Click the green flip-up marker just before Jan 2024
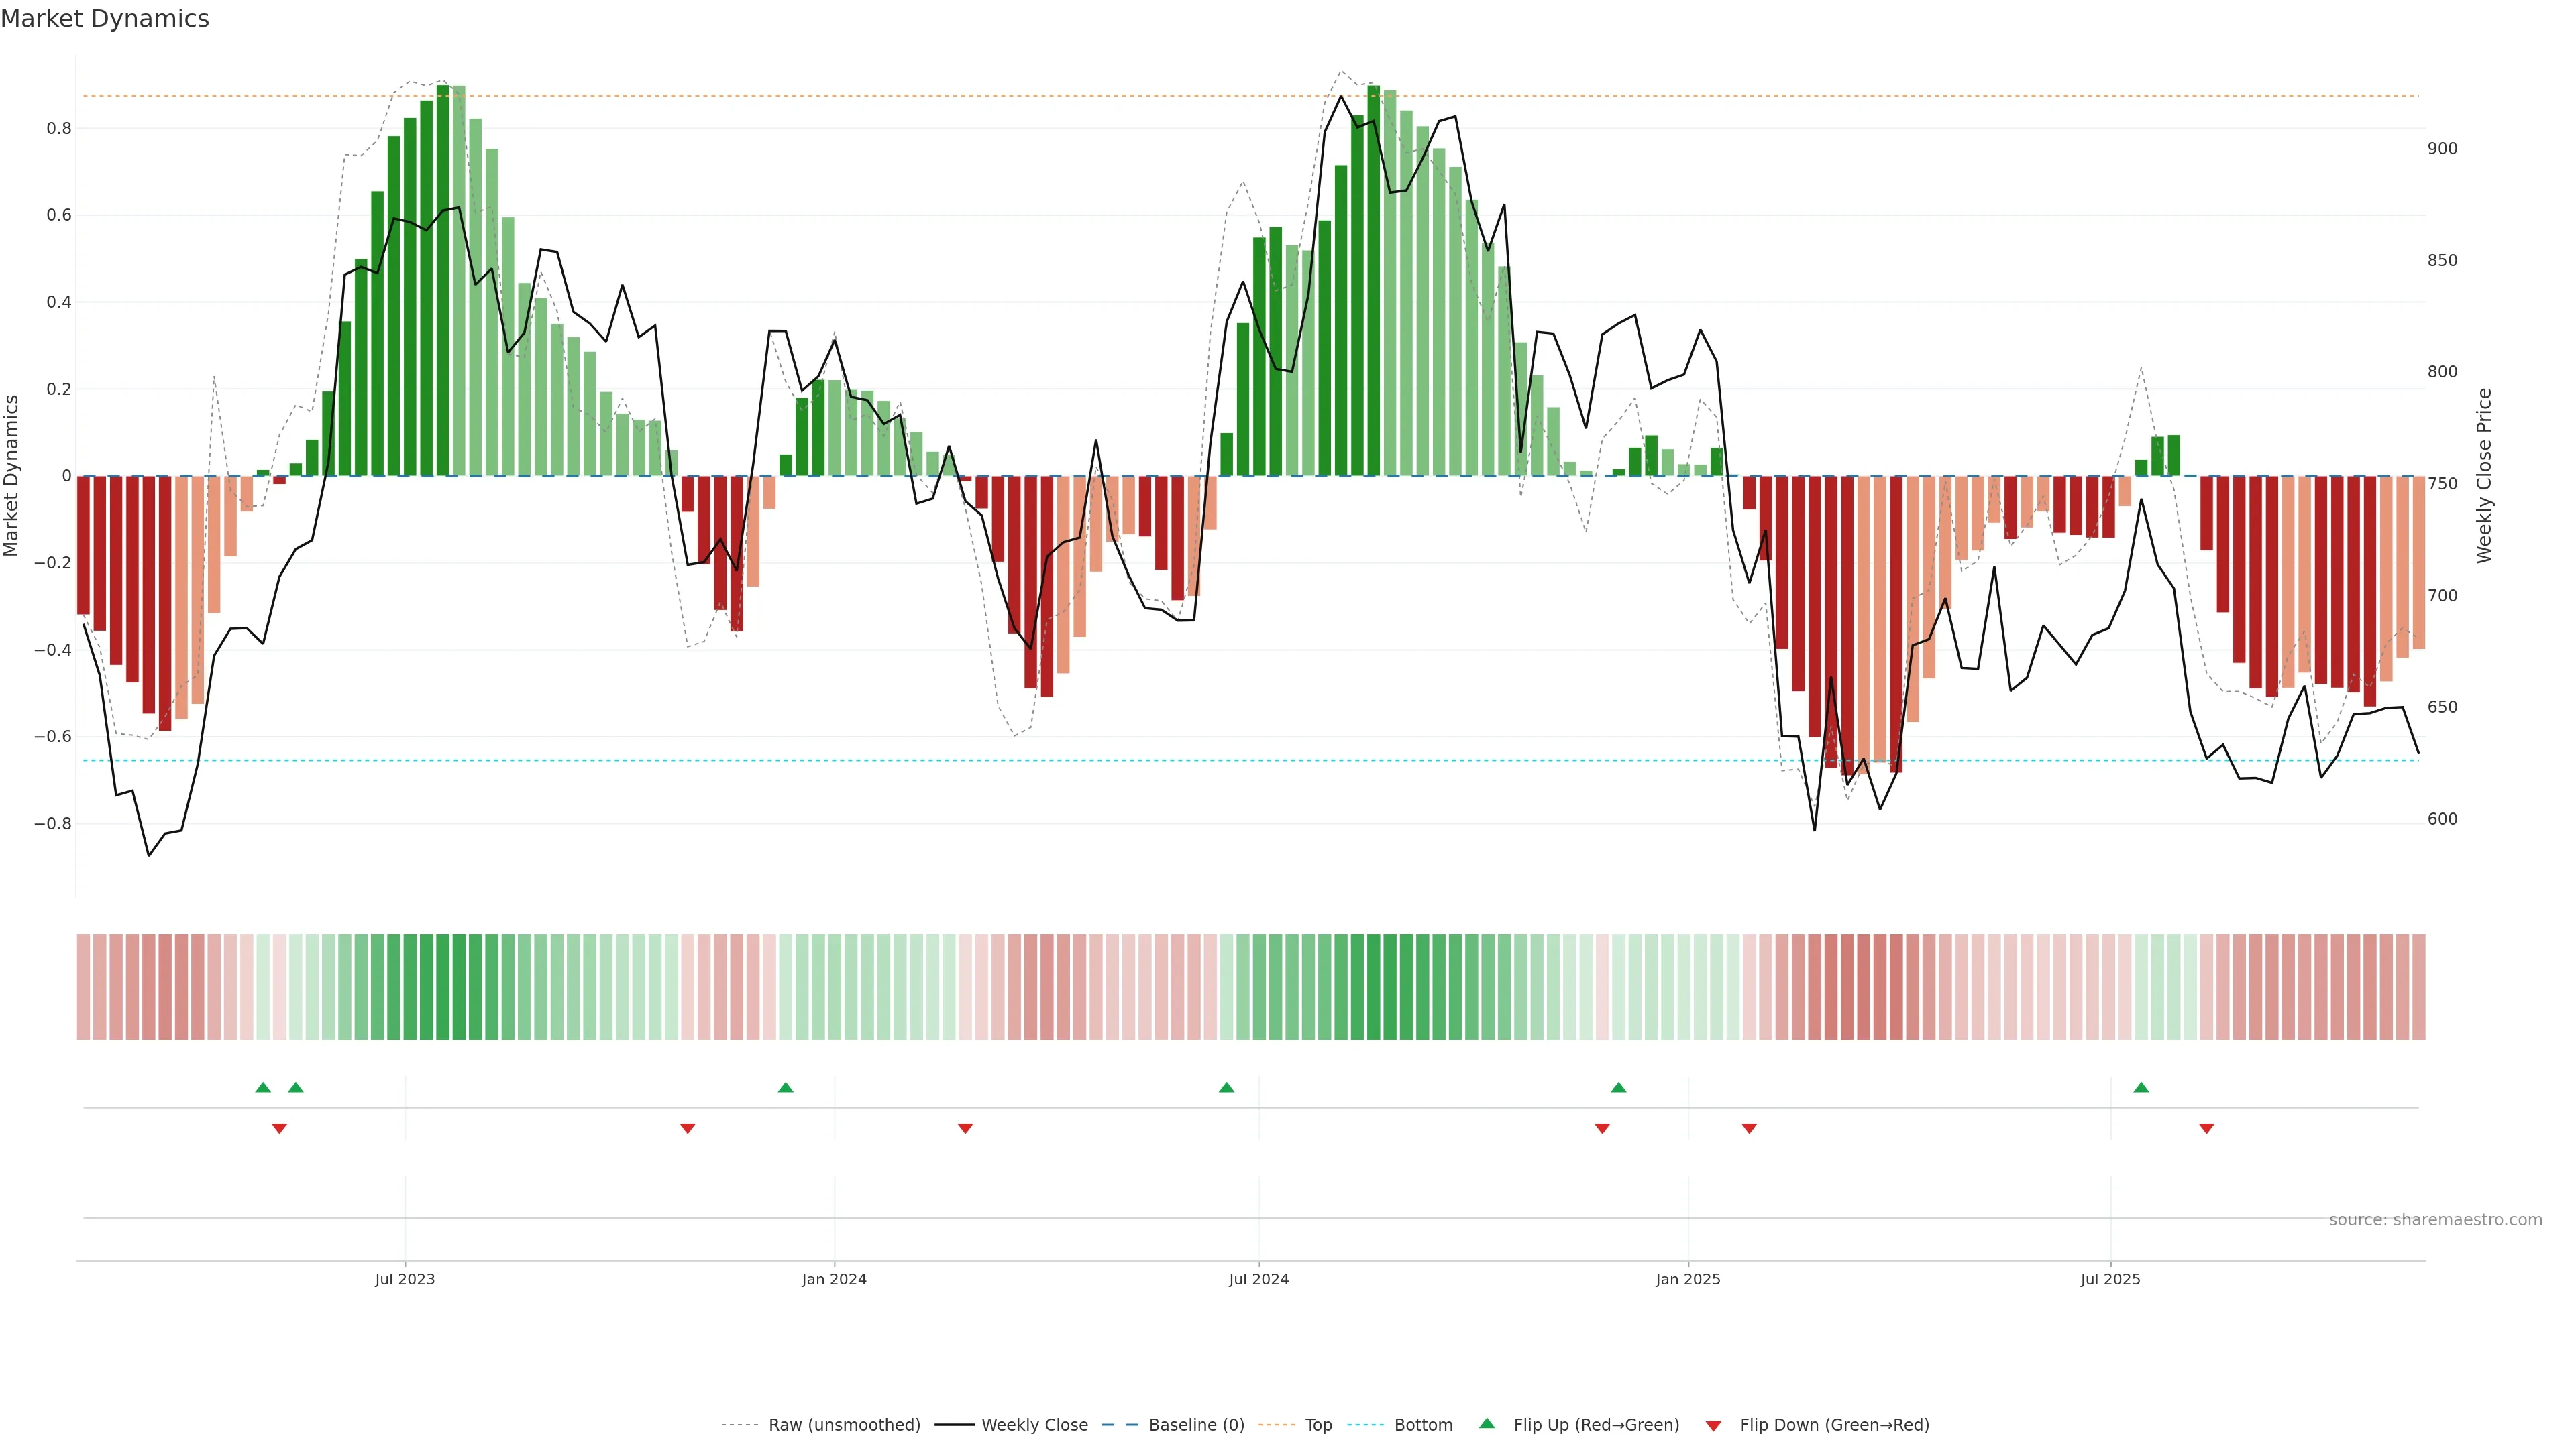The width and height of the screenshot is (2576, 1448). pos(785,1087)
